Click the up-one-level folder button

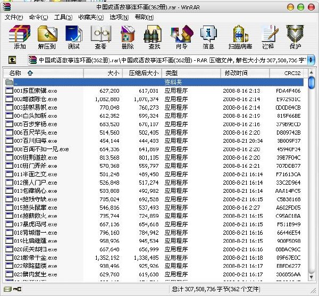click(x=12, y=60)
